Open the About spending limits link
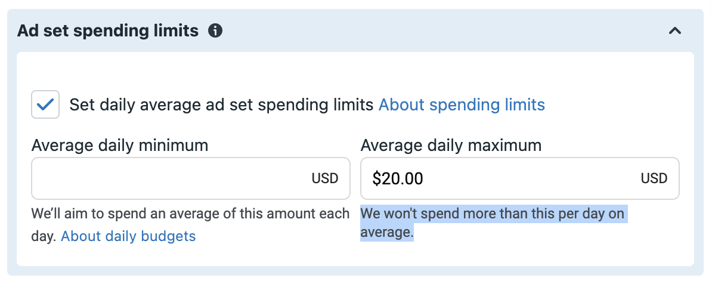The image size is (712, 284). click(x=462, y=104)
